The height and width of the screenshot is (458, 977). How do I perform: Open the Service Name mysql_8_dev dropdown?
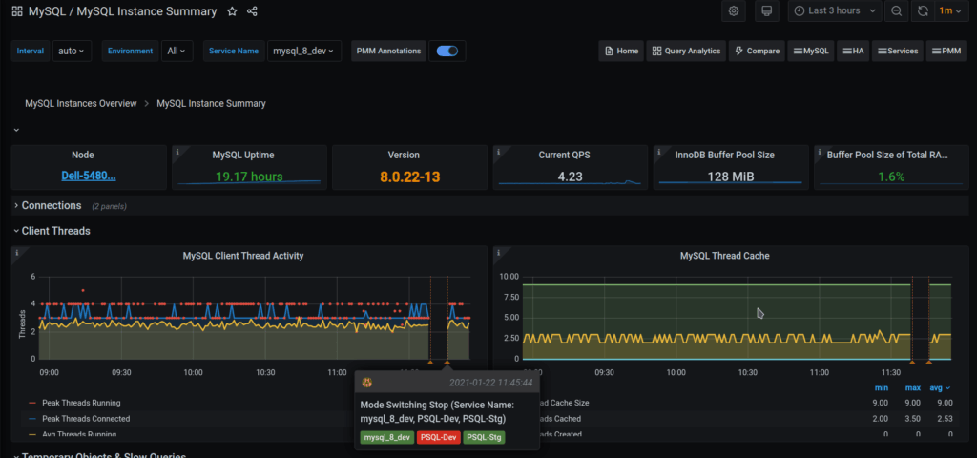tap(303, 51)
